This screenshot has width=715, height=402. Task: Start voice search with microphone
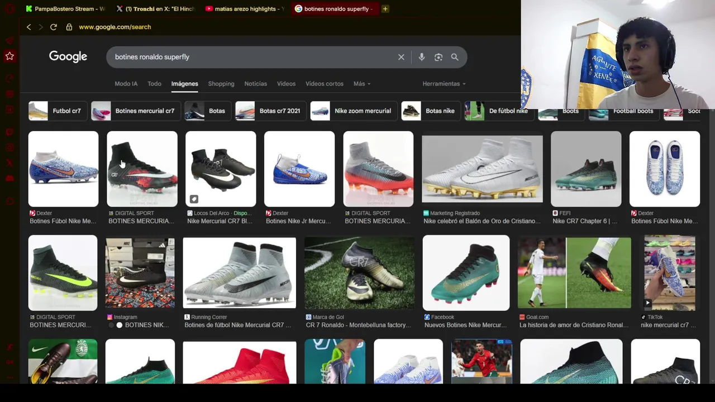tap(422, 57)
